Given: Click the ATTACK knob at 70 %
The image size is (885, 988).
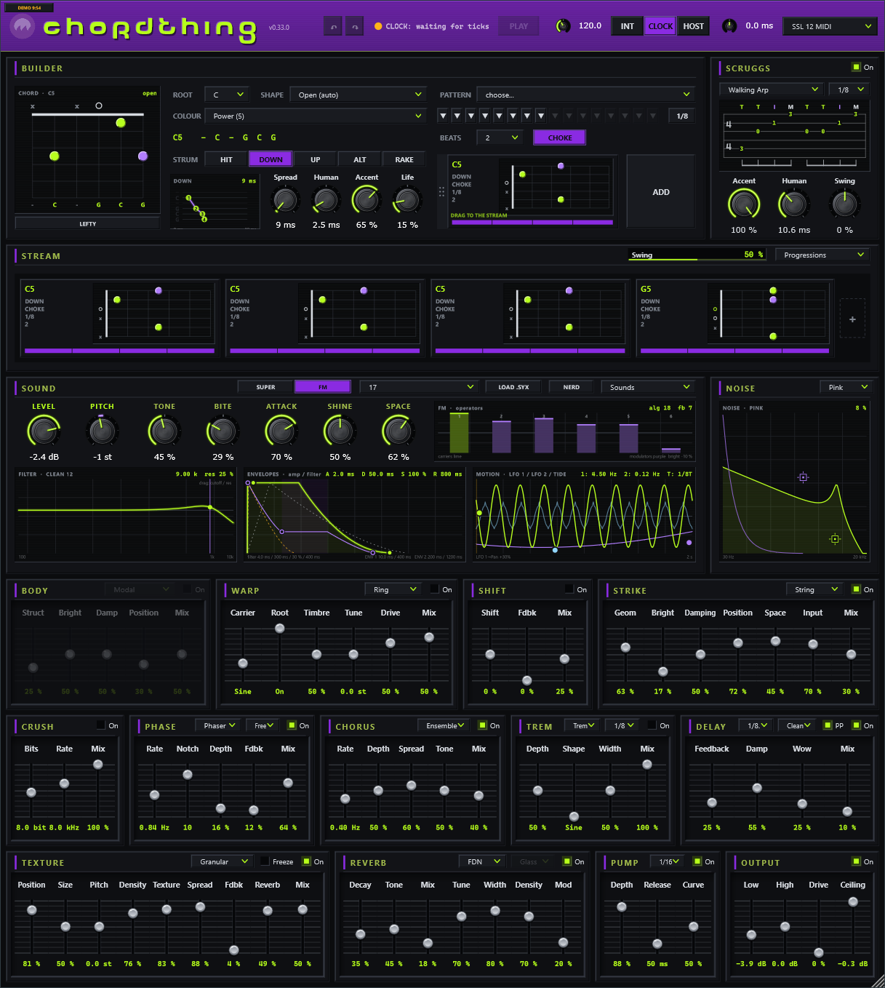Looking at the screenshot, I should click(281, 431).
